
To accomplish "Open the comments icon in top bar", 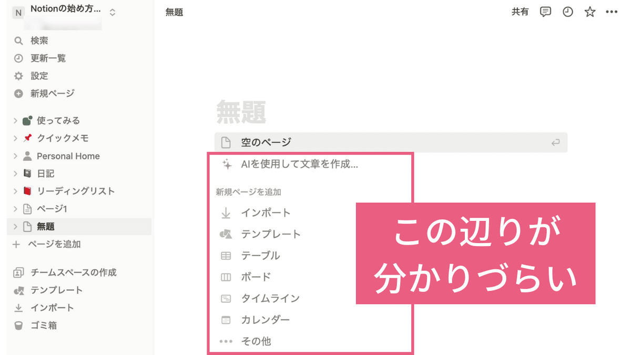I will point(546,12).
